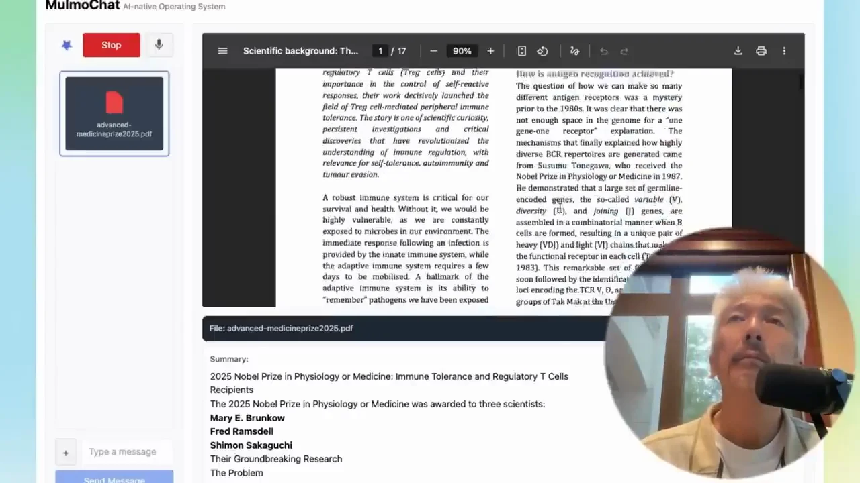Click the name 'Fred Ramsdell'

(x=242, y=431)
